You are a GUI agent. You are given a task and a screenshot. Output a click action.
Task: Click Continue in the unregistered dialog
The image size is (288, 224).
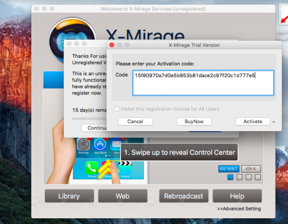click(94, 128)
